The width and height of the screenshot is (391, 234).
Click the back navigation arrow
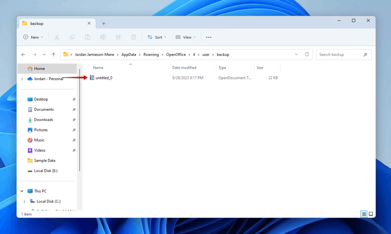coord(23,54)
